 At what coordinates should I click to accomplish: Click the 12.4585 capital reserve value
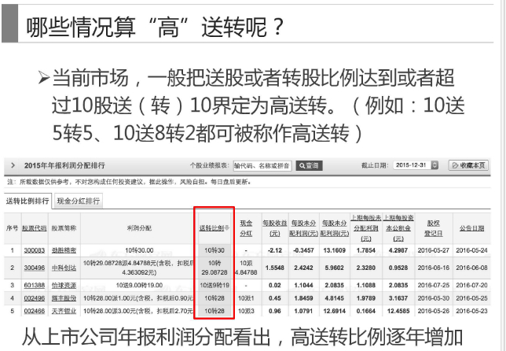pos(398,311)
